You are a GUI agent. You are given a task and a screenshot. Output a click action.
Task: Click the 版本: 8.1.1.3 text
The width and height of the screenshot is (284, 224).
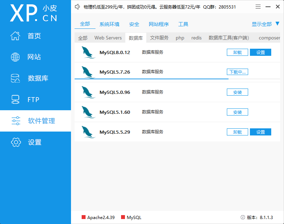tap(260, 218)
